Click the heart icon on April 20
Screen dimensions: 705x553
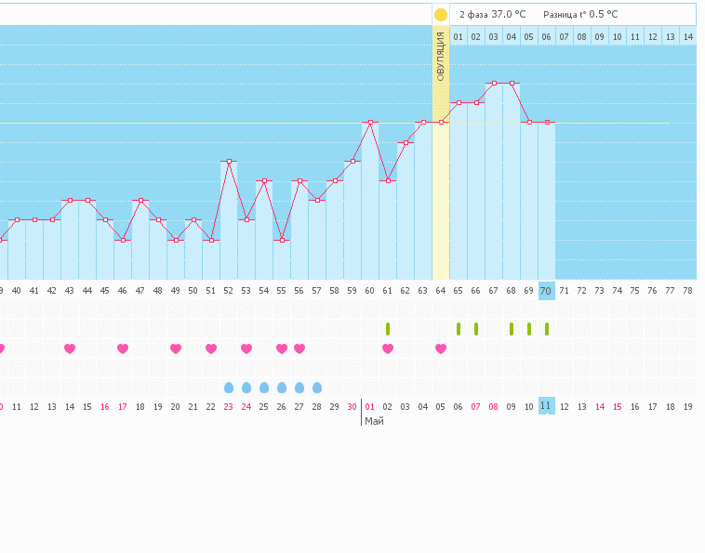tap(176, 349)
